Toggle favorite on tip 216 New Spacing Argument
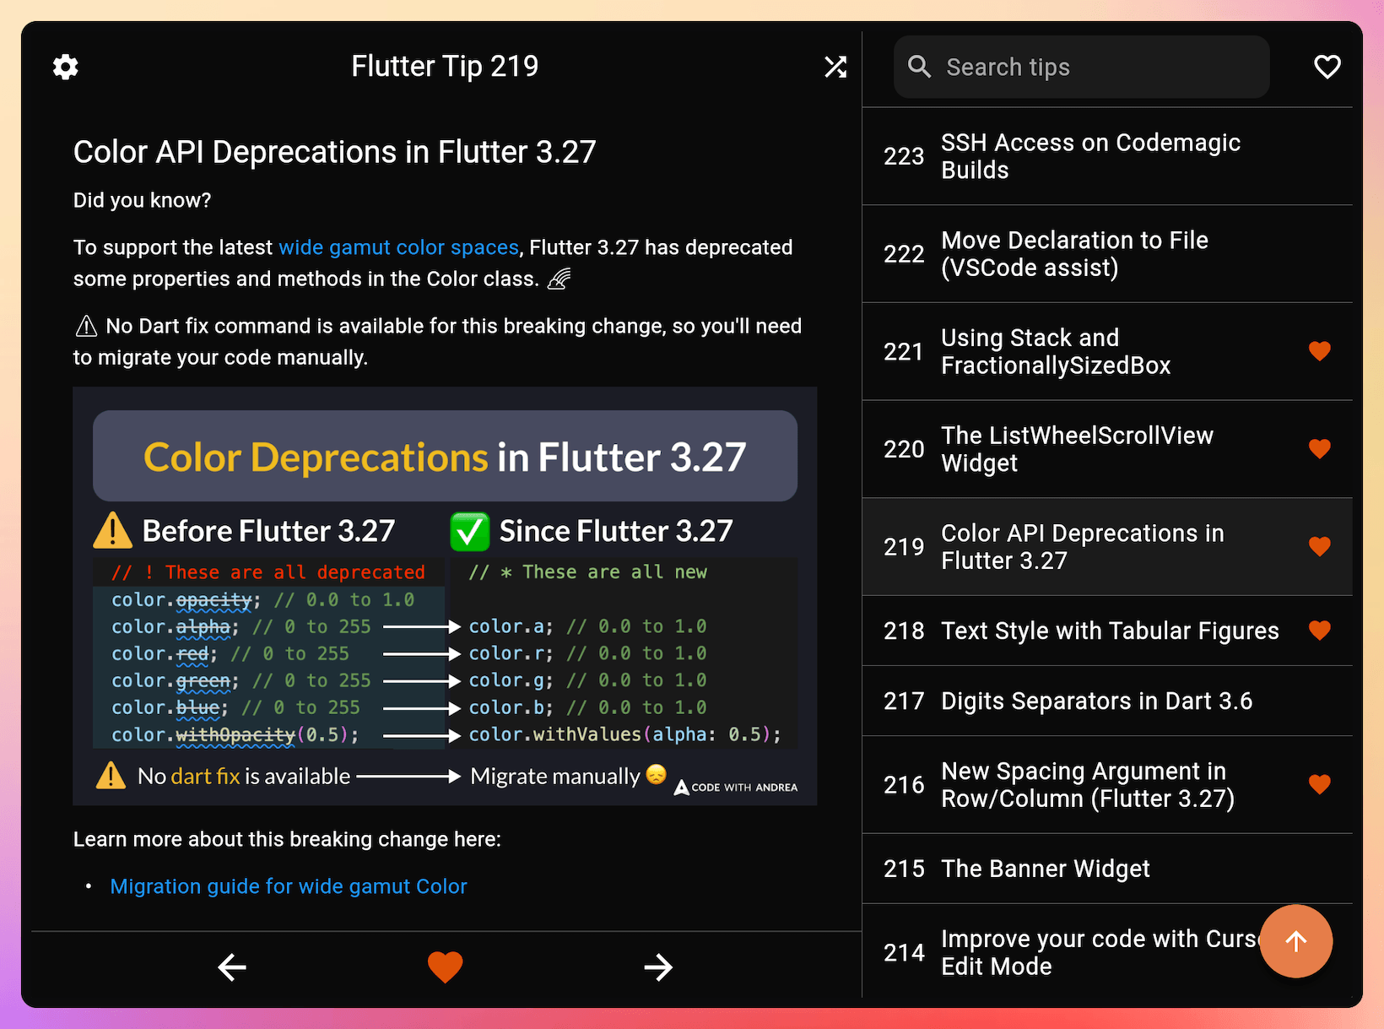 [1319, 784]
